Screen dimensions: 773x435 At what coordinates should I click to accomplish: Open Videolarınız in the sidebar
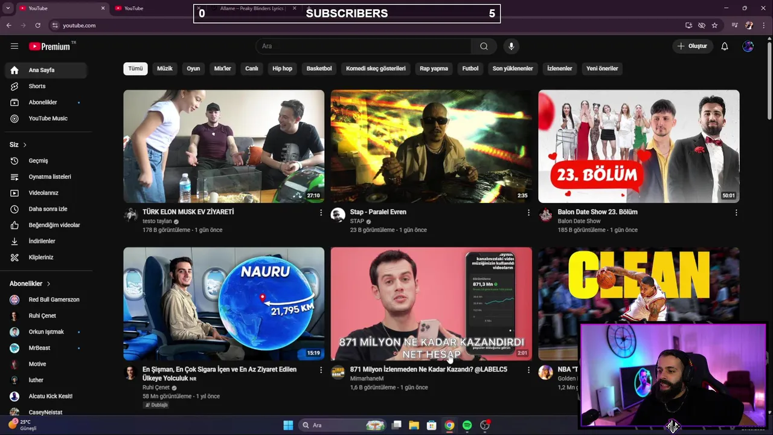[x=46, y=193]
